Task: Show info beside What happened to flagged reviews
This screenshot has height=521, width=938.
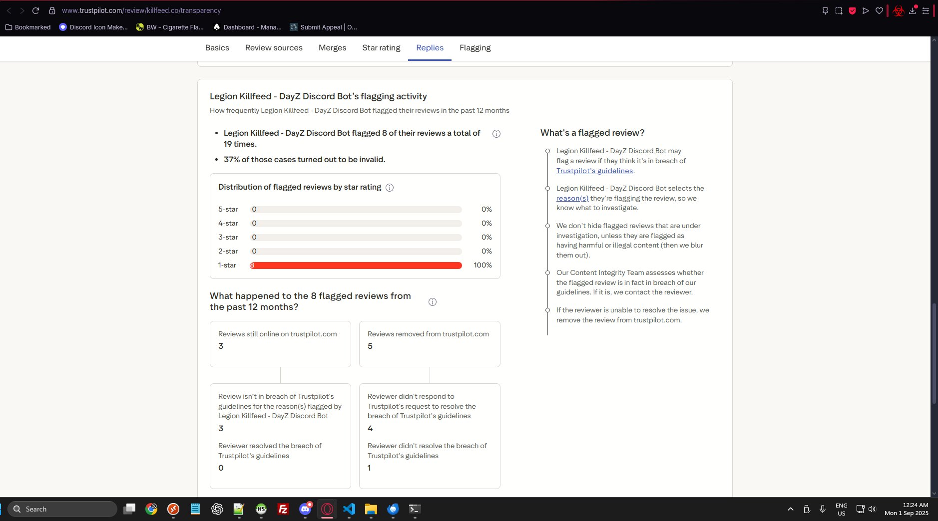Action: [433, 302]
